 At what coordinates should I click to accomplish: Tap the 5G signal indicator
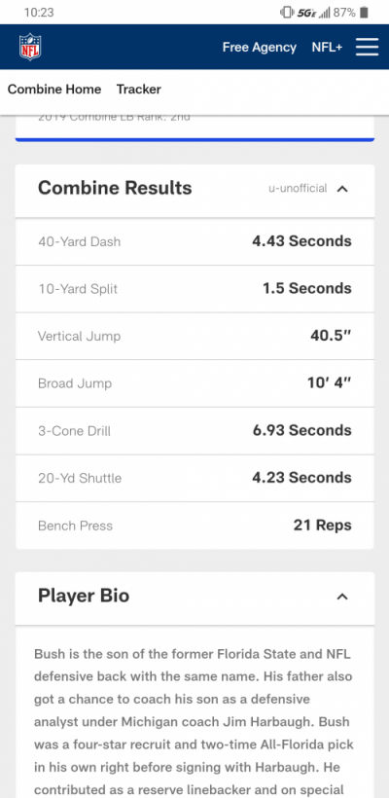point(306,13)
